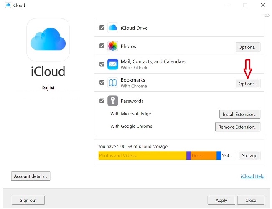Click the yellow Photos and Videos storage segment
Screen dimensions: 272x209
click(x=142, y=155)
